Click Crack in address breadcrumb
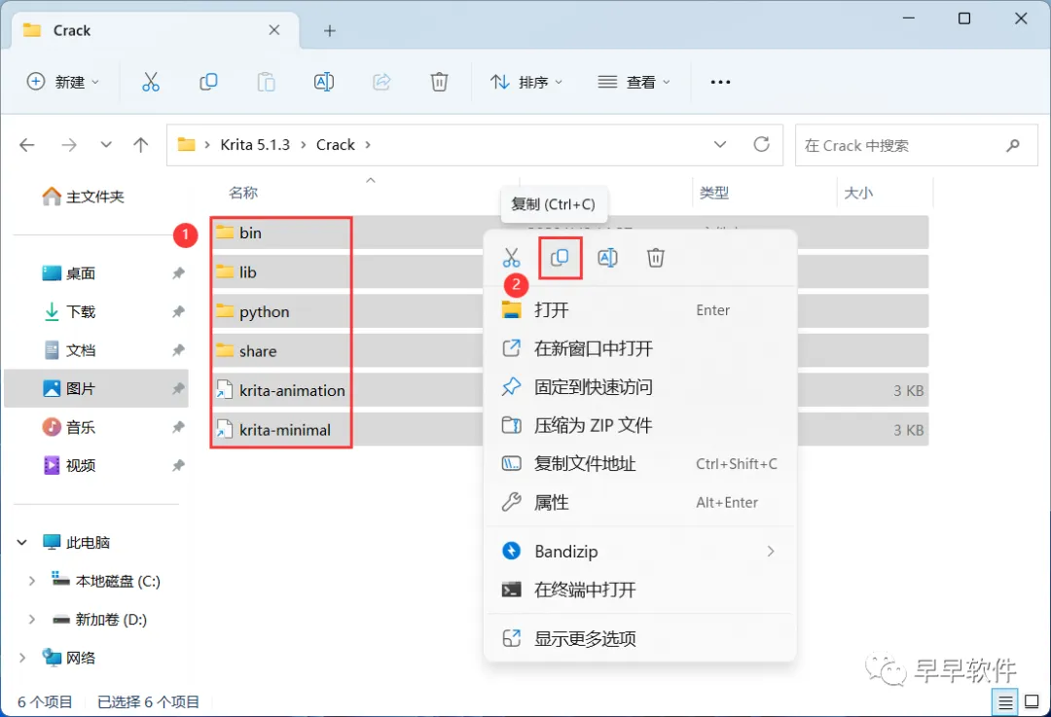1051x717 pixels. click(335, 145)
